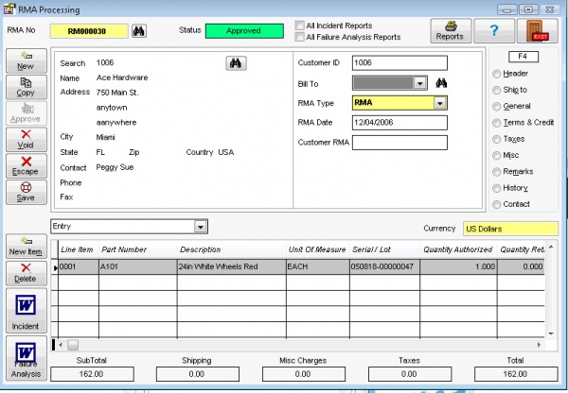Enable the All Incident Reports checkbox
This screenshot has height=393, width=568.
298,26
